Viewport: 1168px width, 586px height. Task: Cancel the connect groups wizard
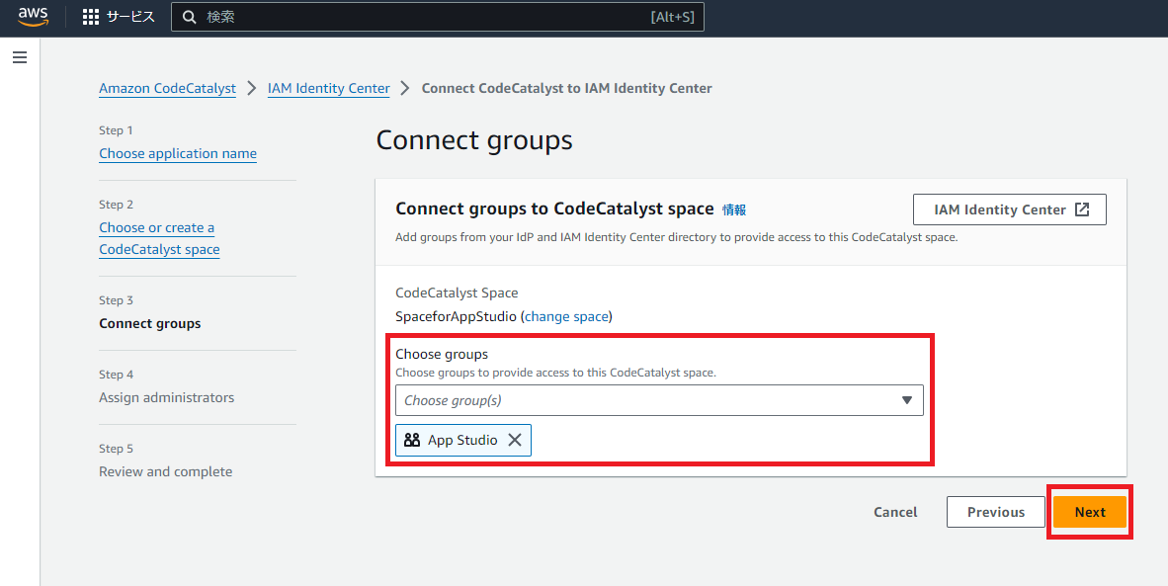(895, 512)
